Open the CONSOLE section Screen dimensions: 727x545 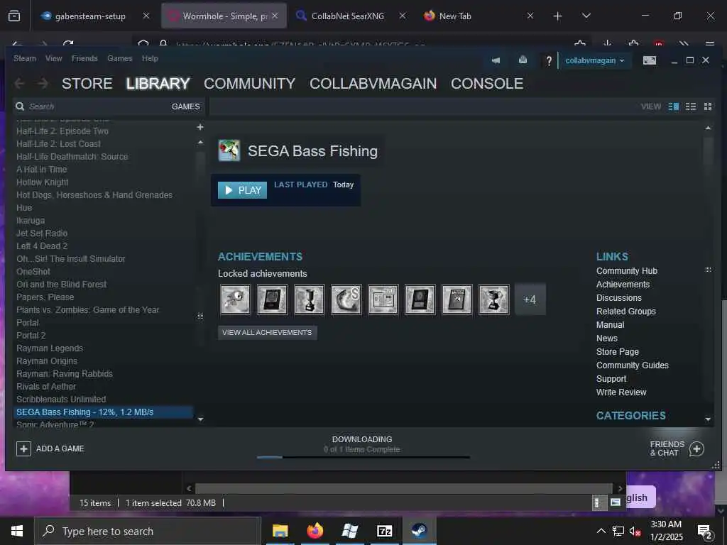point(487,84)
